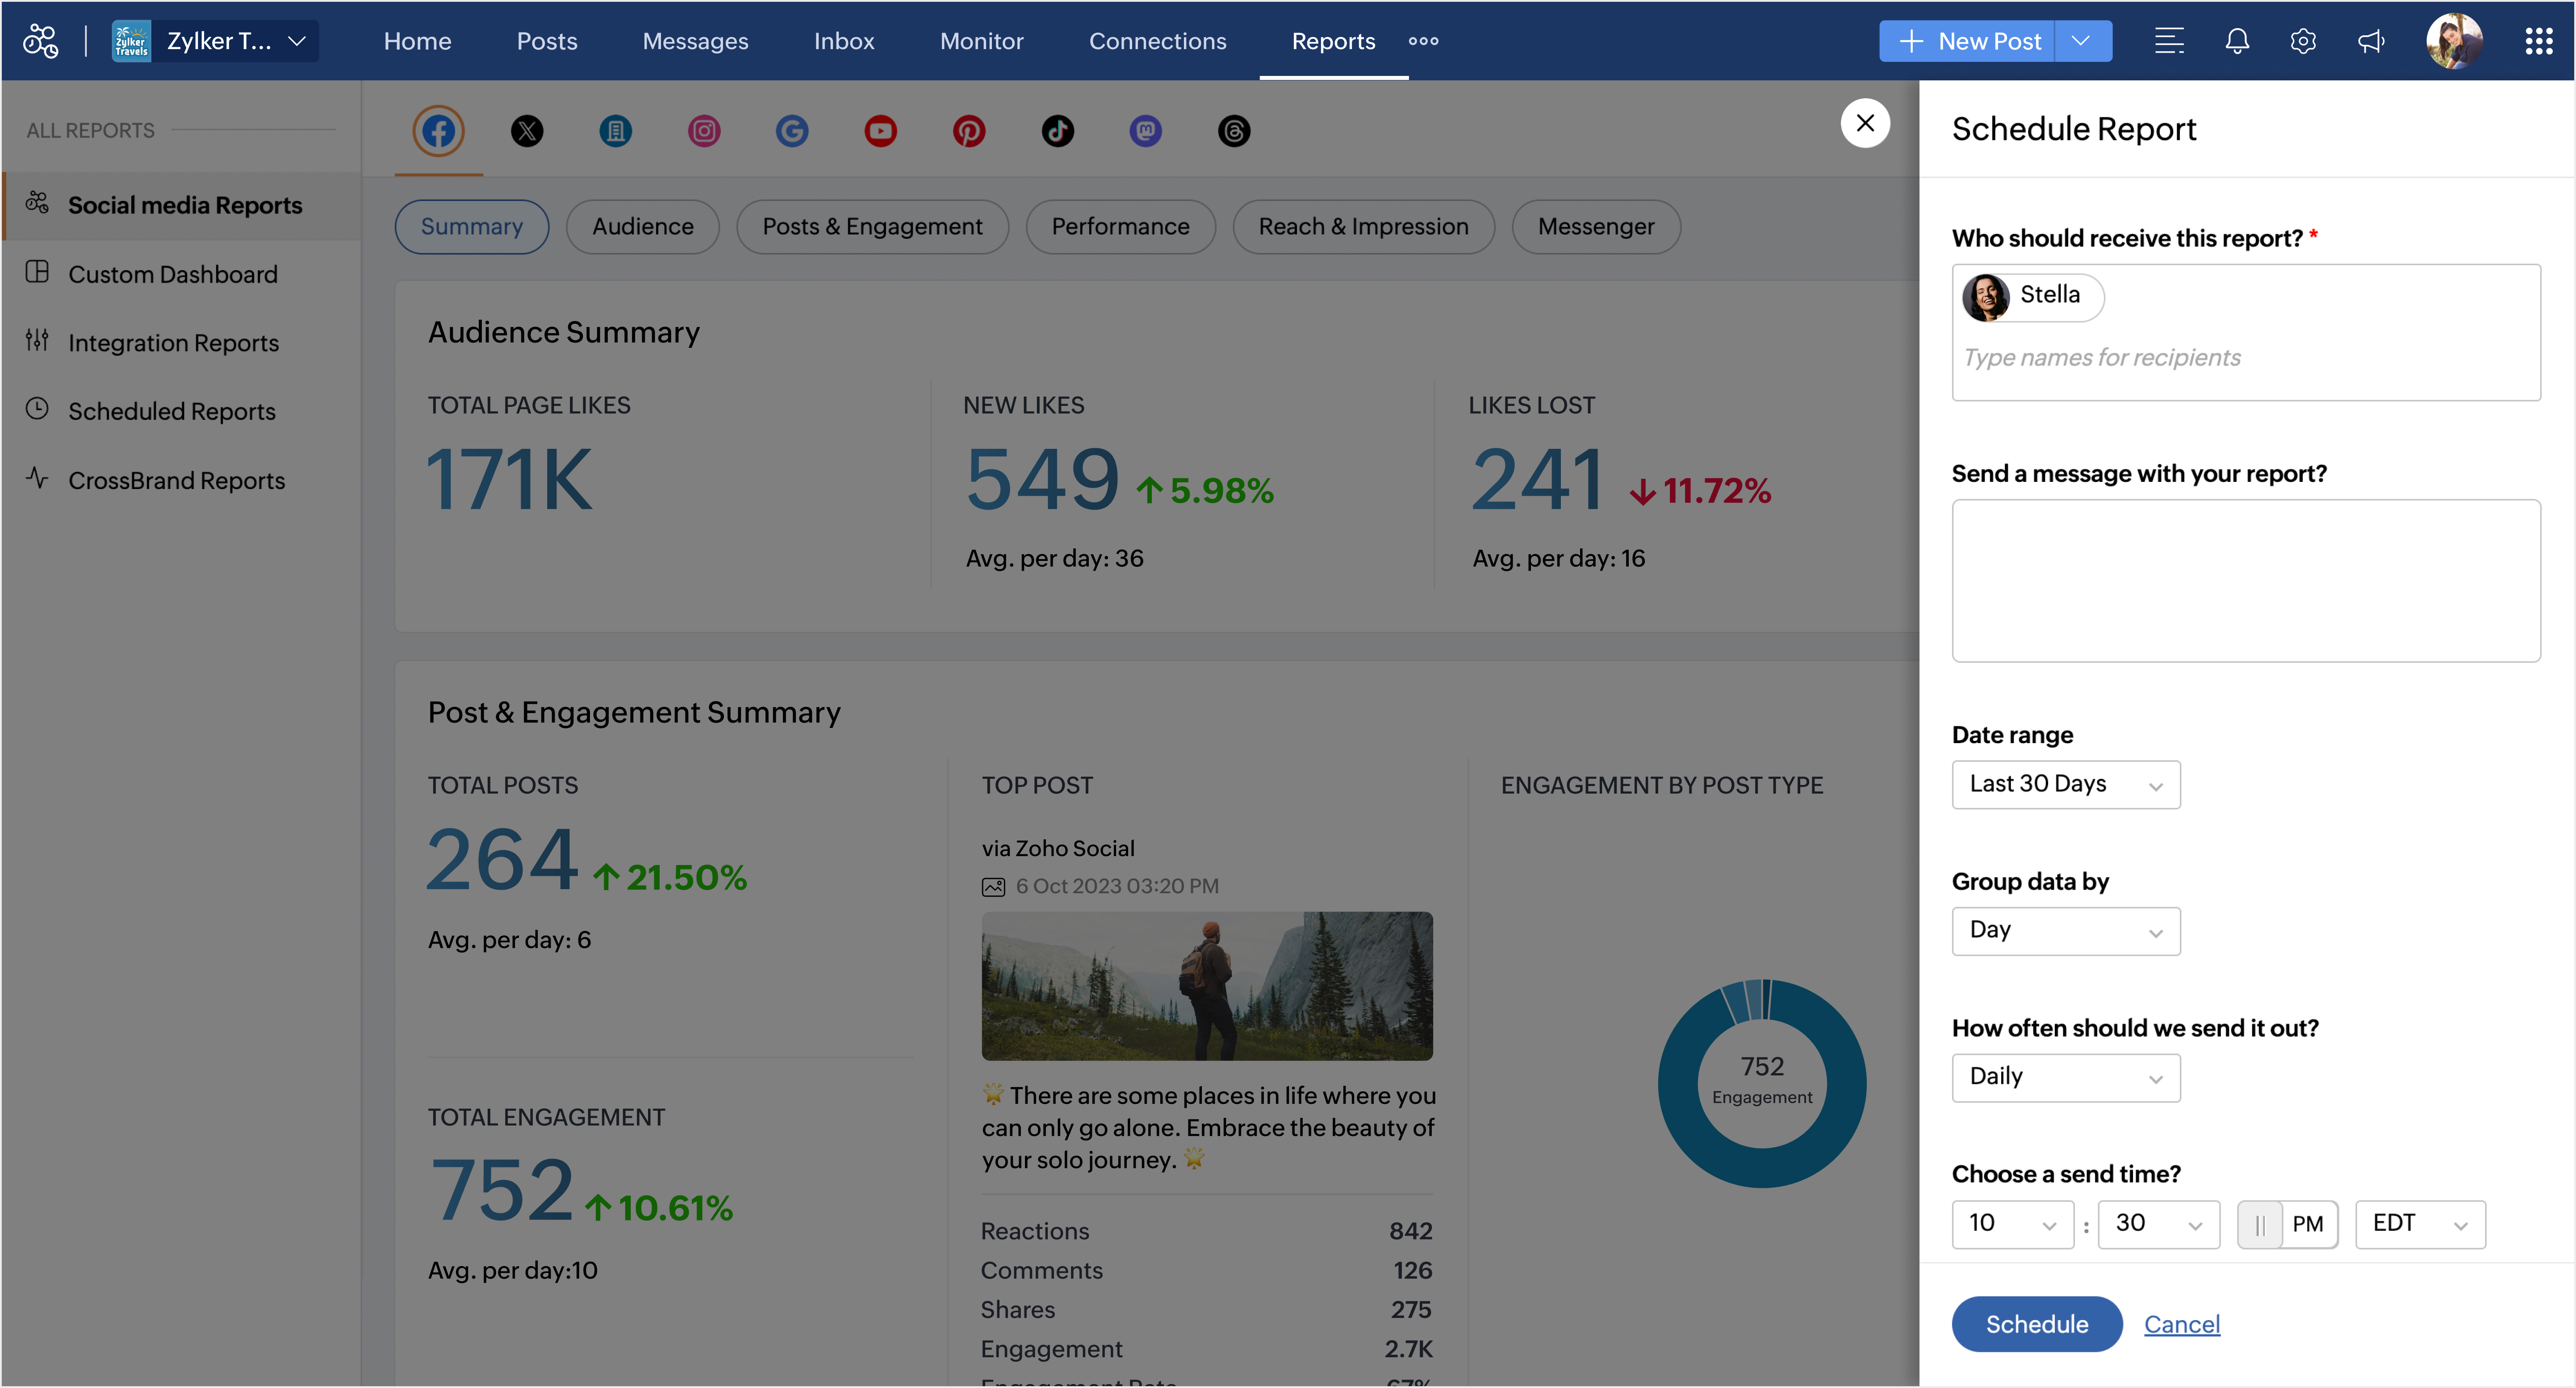Click the Schedule button
Screen dimensions: 2576x1388
(x=2036, y=1324)
